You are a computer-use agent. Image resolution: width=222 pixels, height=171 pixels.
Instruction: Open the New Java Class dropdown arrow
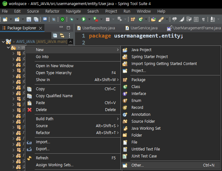[146, 19]
